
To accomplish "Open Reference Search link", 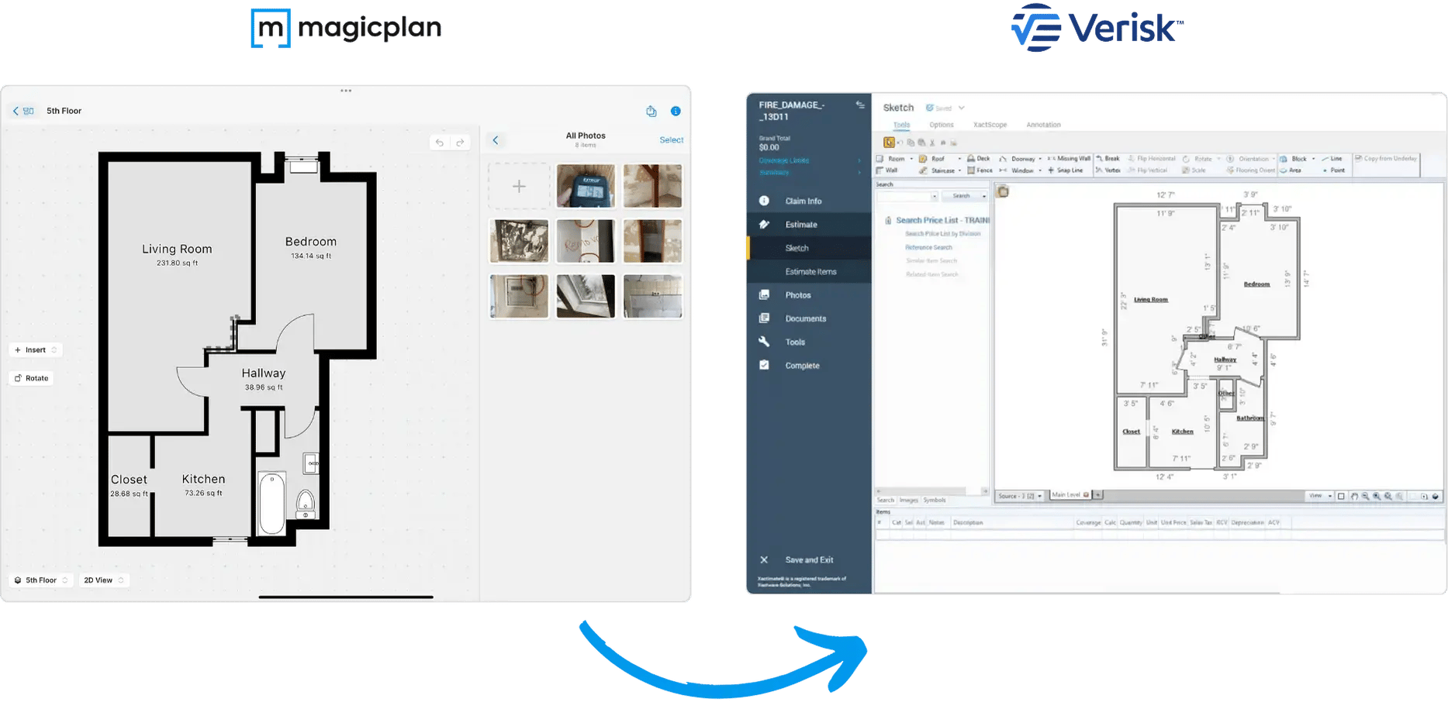I will point(928,248).
